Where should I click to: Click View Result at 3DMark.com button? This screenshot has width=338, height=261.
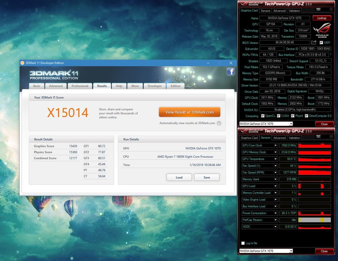189,112
